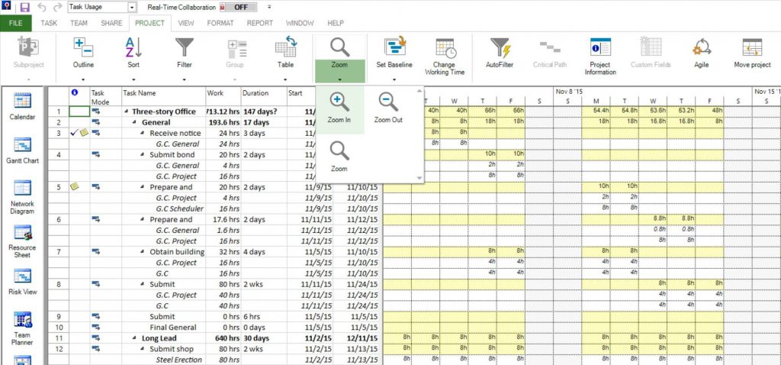This screenshot has height=365, width=781.
Task: Switch to Calendar view in sidebar
Action: coord(22,107)
